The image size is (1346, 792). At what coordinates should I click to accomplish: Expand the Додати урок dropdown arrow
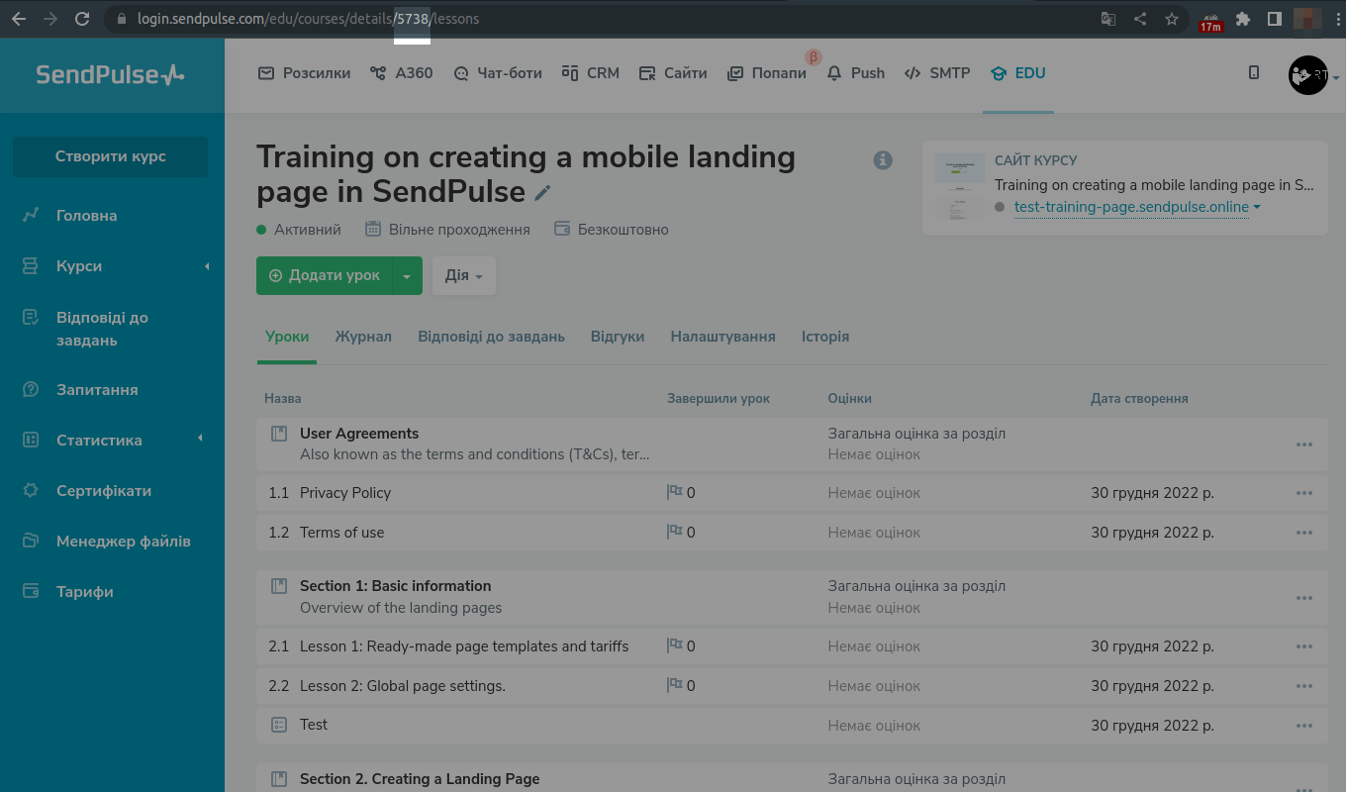407,276
